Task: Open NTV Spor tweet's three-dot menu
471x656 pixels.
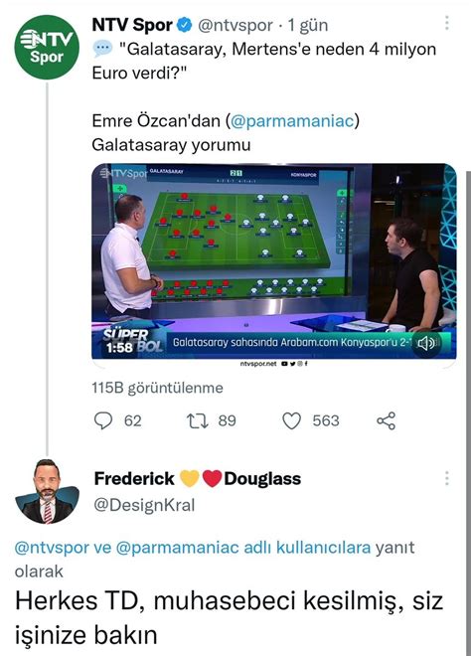Action: (447, 23)
